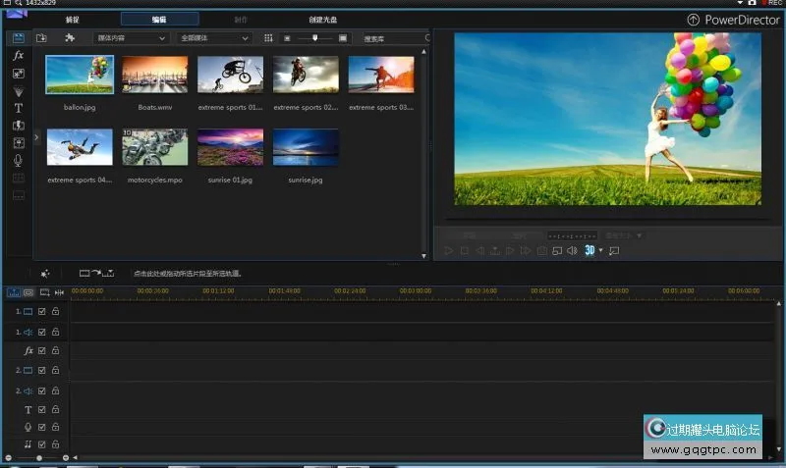Toggle lock on the music track
Viewport: 786px width, 468px height.
(55, 444)
